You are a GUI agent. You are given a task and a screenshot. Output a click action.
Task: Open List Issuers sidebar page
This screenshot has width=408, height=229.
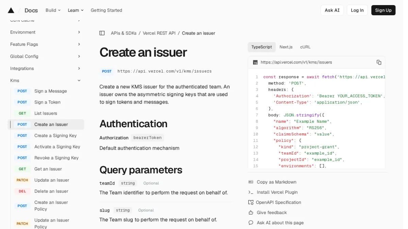point(46,114)
